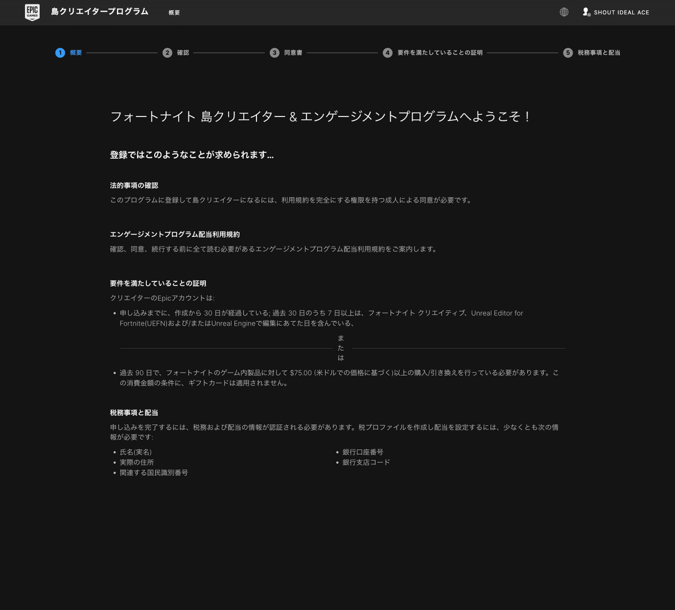The height and width of the screenshot is (610, 675).
Task: Click step 2 circle labeled 確認
Action: pyautogui.click(x=167, y=52)
